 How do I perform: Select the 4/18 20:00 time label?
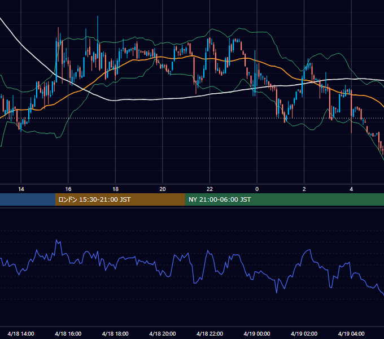pyautogui.click(x=163, y=333)
